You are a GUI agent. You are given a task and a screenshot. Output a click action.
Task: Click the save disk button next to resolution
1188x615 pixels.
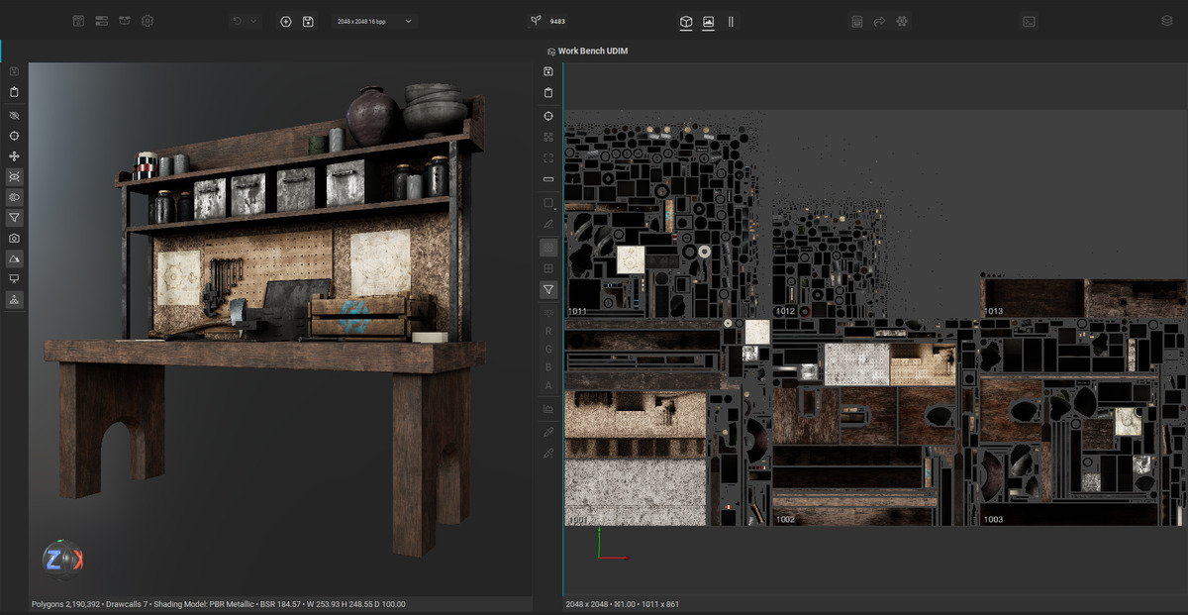[x=308, y=21]
